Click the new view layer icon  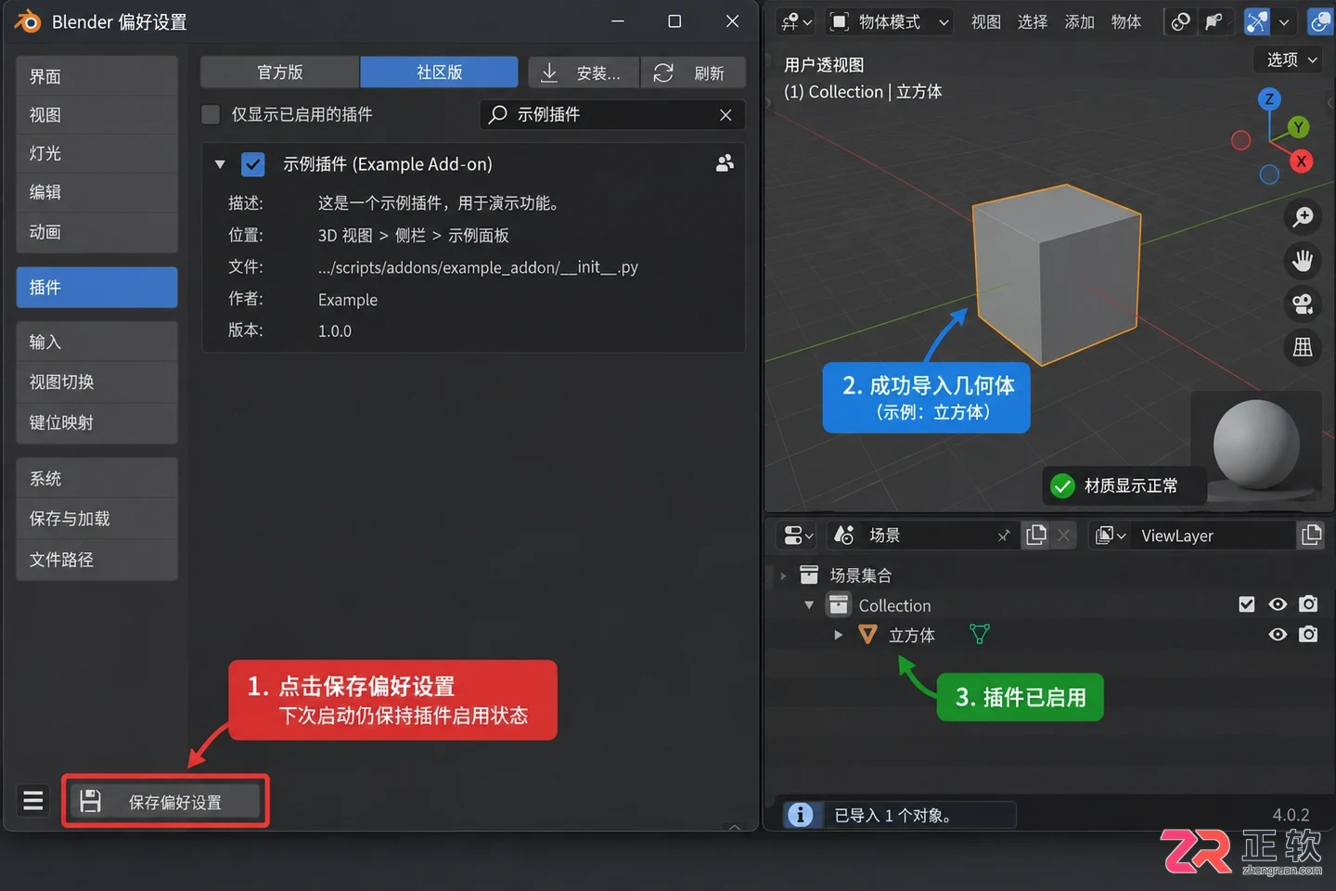point(1311,536)
